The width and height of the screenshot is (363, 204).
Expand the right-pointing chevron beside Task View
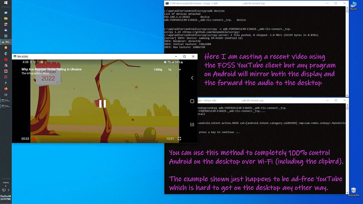[9, 190]
